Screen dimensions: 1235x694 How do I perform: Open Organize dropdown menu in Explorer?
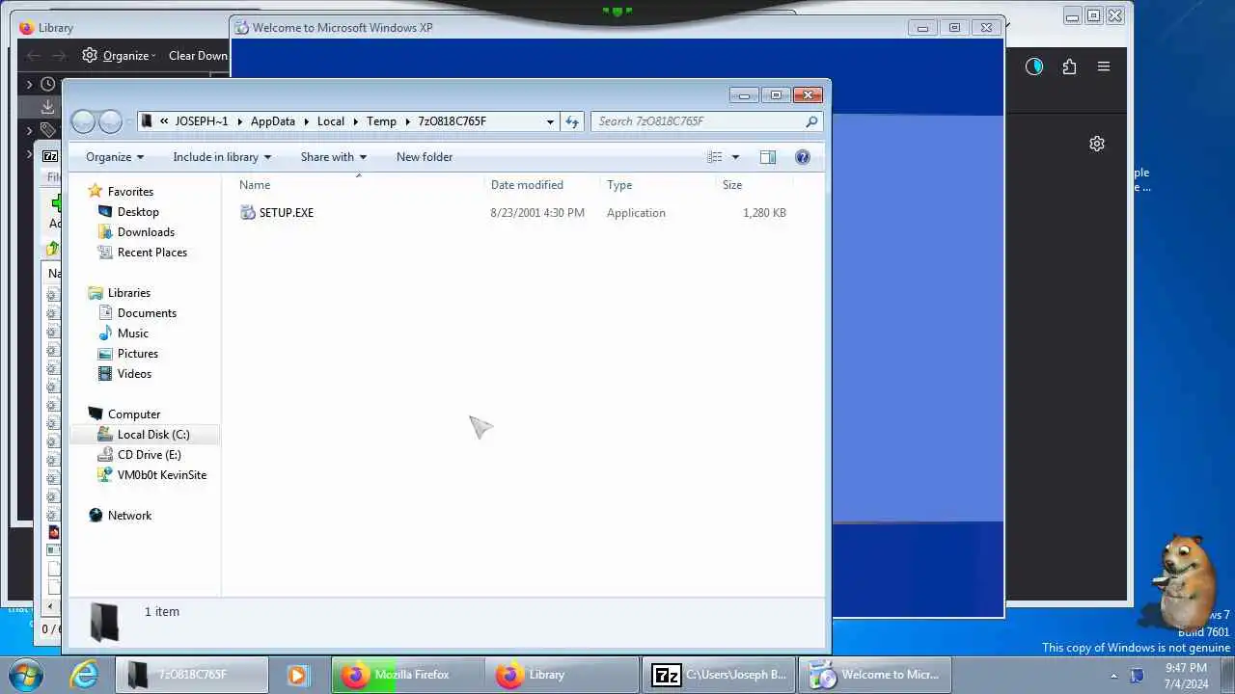(x=114, y=157)
